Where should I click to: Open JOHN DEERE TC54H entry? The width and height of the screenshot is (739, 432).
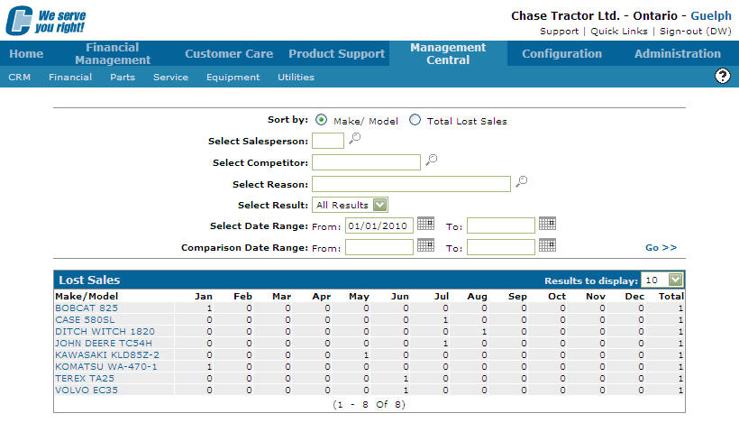104,344
